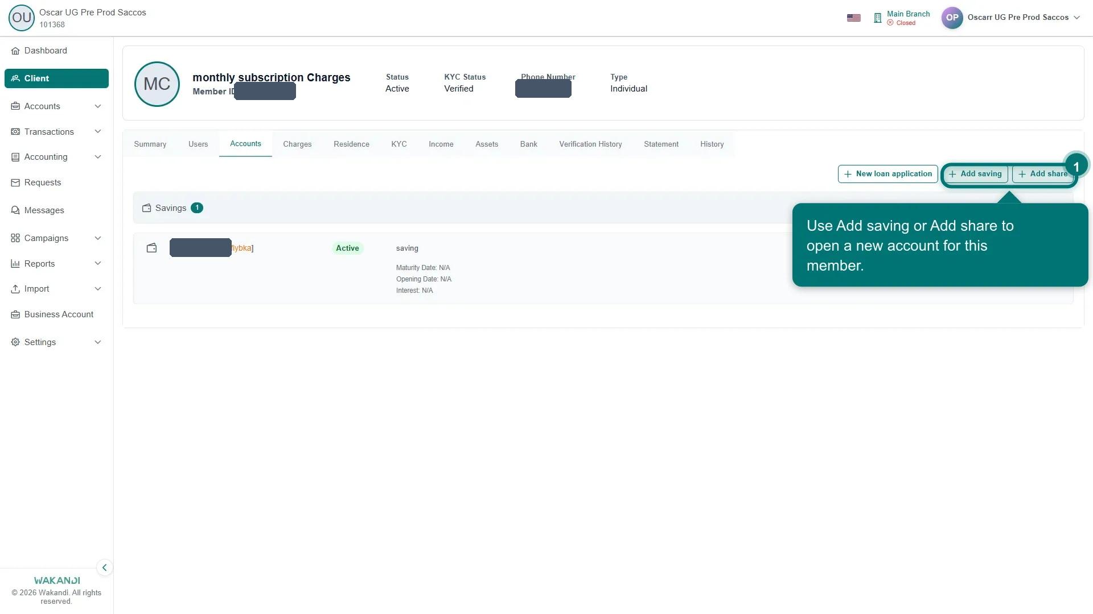Select the member Accounts tab
The width and height of the screenshot is (1093, 614).
245,144
